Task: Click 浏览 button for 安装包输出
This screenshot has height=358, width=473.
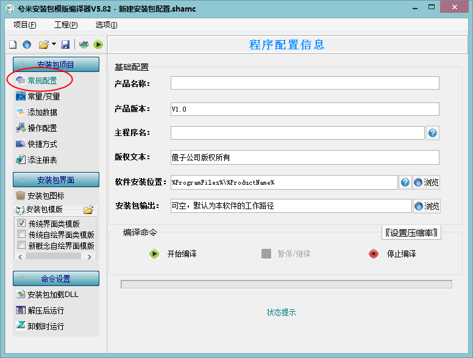Action: (427, 206)
